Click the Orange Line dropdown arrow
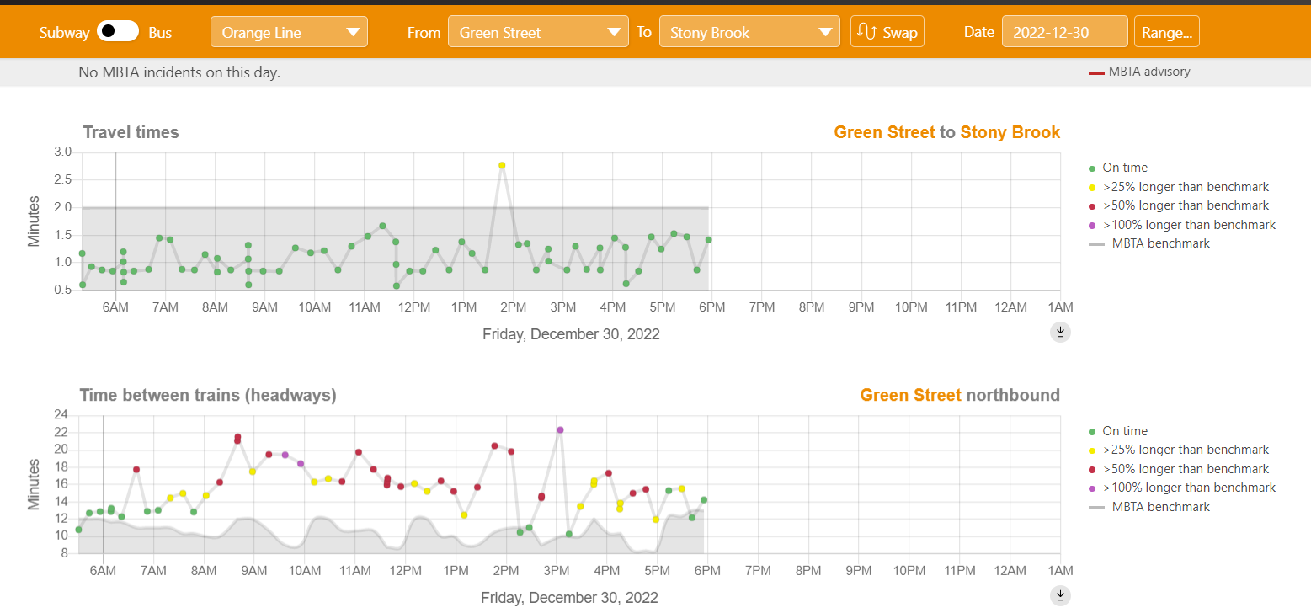 352,34
